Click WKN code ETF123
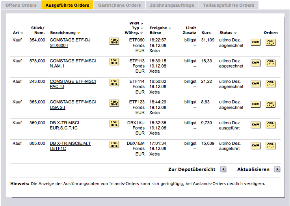The image size is (290, 206). [137, 102]
